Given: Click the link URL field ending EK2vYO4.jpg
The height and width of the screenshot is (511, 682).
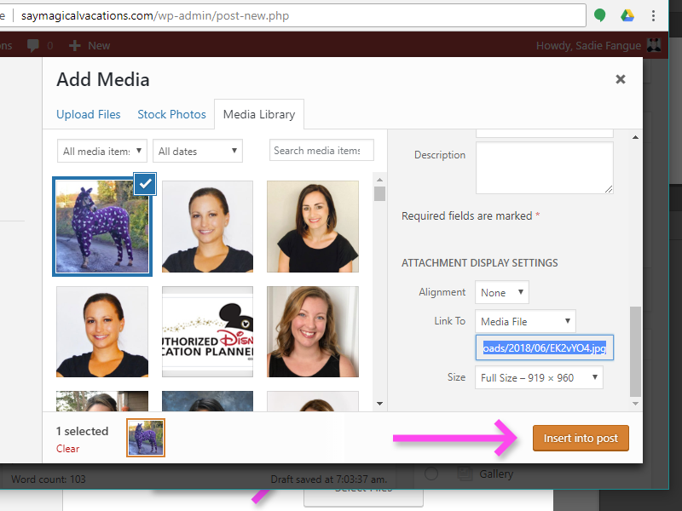Looking at the screenshot, I should (x=545, y=347).
